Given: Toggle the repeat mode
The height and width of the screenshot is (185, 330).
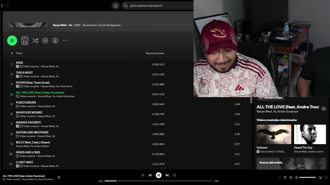Looking at the screenshot, I should click(x=174, y=175).
